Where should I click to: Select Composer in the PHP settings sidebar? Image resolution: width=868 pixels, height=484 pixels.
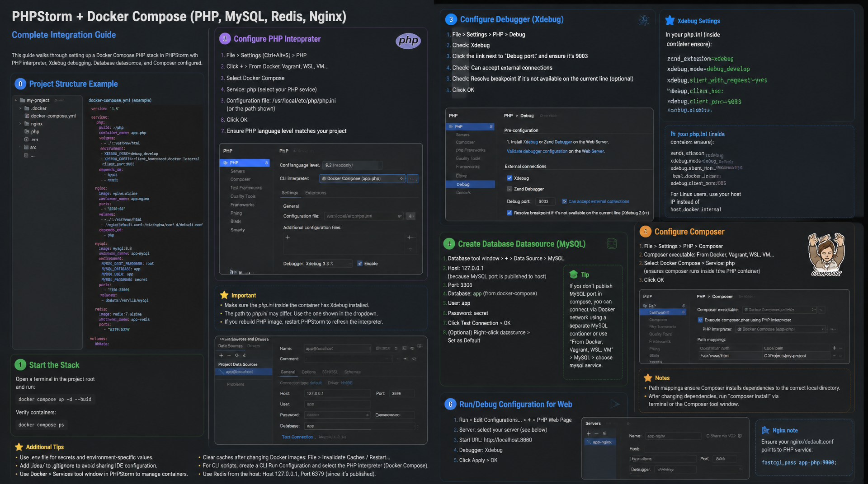[240, 179]
